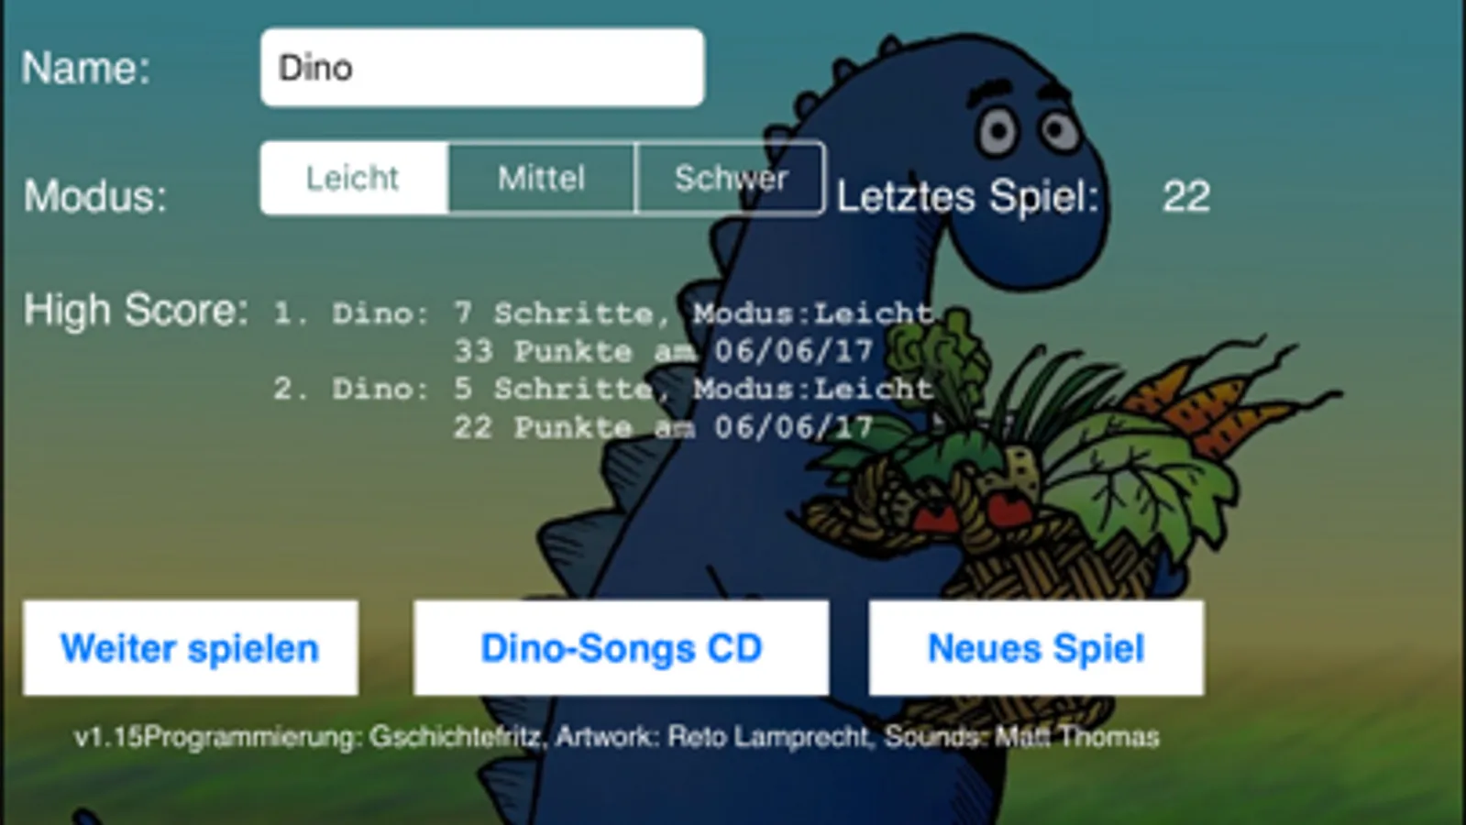Tap the dinosaur's left eye
The height and width of the screenshot is (825, 1466).
[998, 132]
